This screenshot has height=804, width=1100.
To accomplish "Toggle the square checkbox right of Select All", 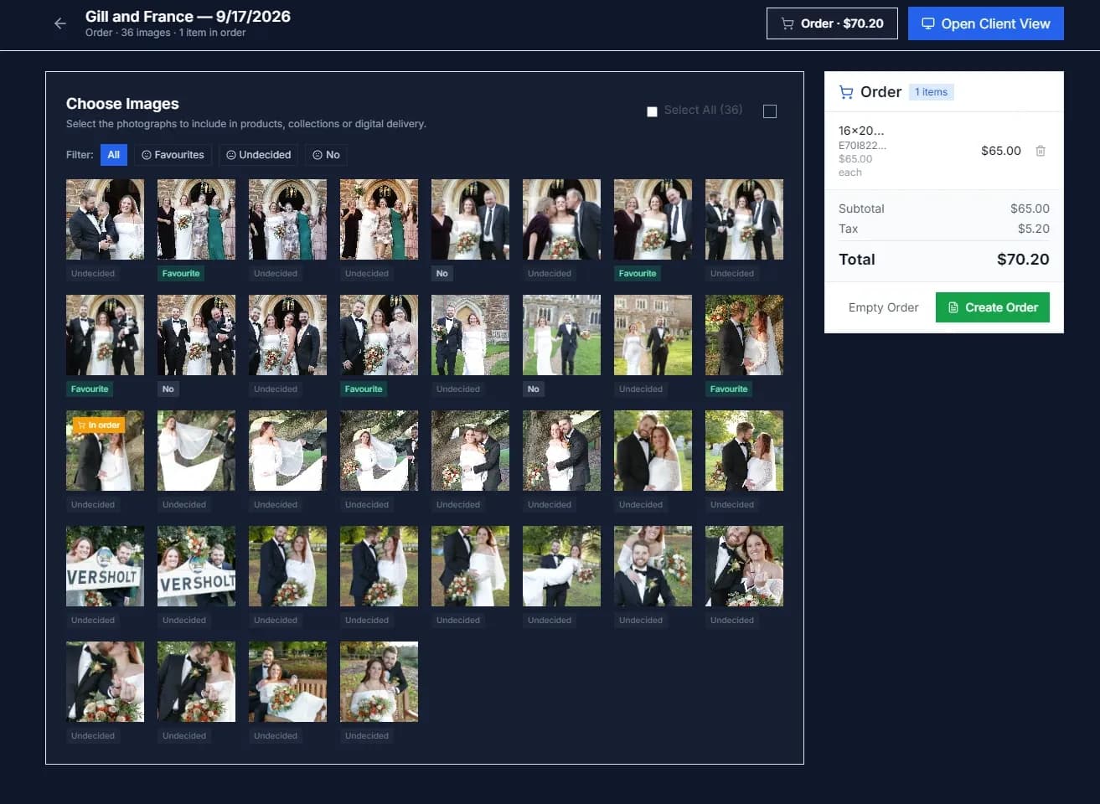I will (770, 111).
